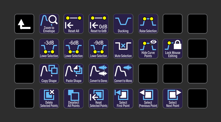Lower selection by -3dB
The width and height of the screenshot is (221, 122).
(x=49, y=49)
